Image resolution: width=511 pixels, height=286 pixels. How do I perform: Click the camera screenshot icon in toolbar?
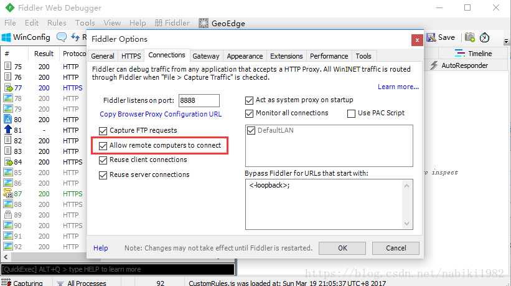click(470, 37)
